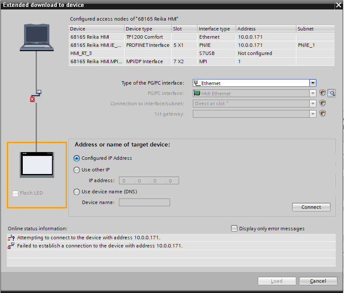Click the magnifier search icon beside PG/PC interface
This screenshot has width=344, height=293.
[331, 93]
